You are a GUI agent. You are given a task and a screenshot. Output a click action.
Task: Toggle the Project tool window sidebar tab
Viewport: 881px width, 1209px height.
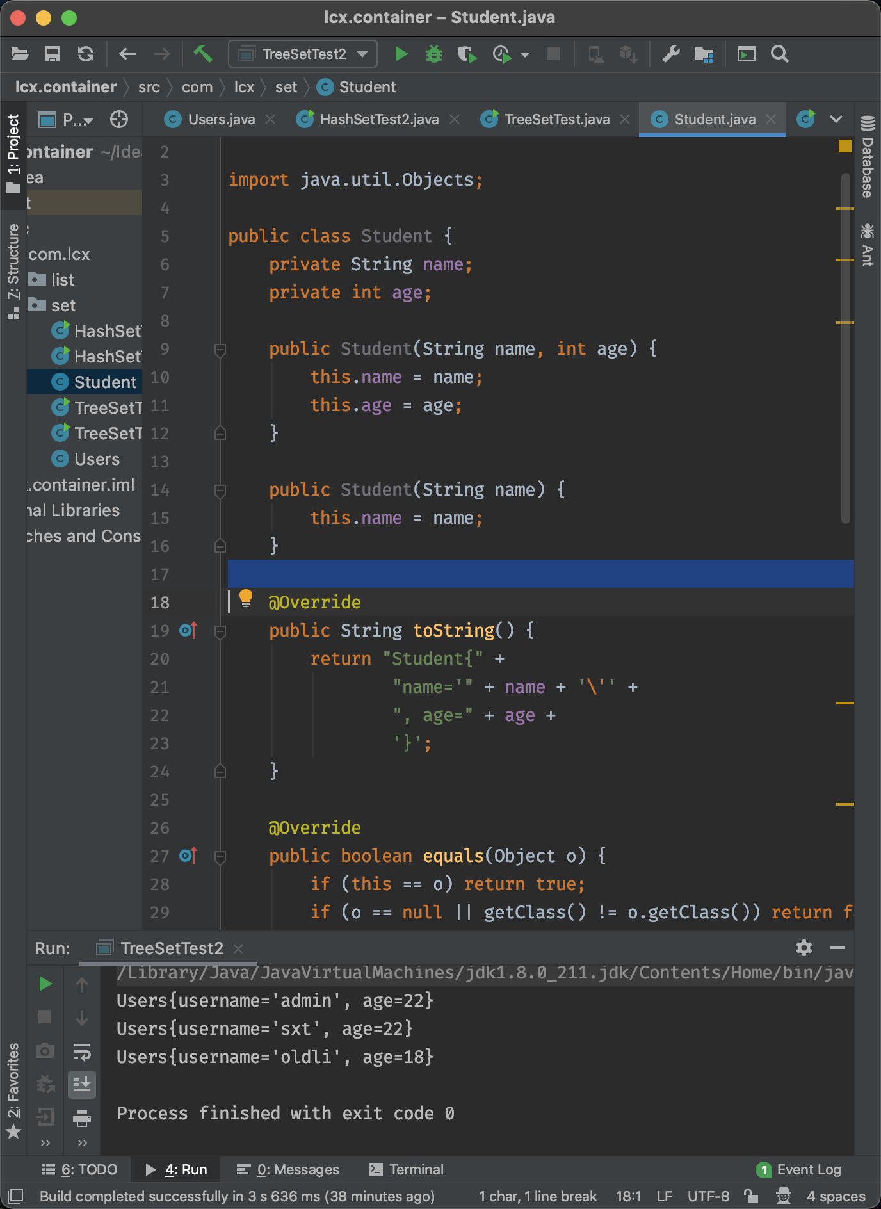13,154
